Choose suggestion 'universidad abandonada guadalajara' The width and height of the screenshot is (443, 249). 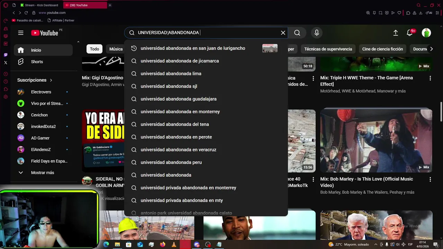click(206, 99)
